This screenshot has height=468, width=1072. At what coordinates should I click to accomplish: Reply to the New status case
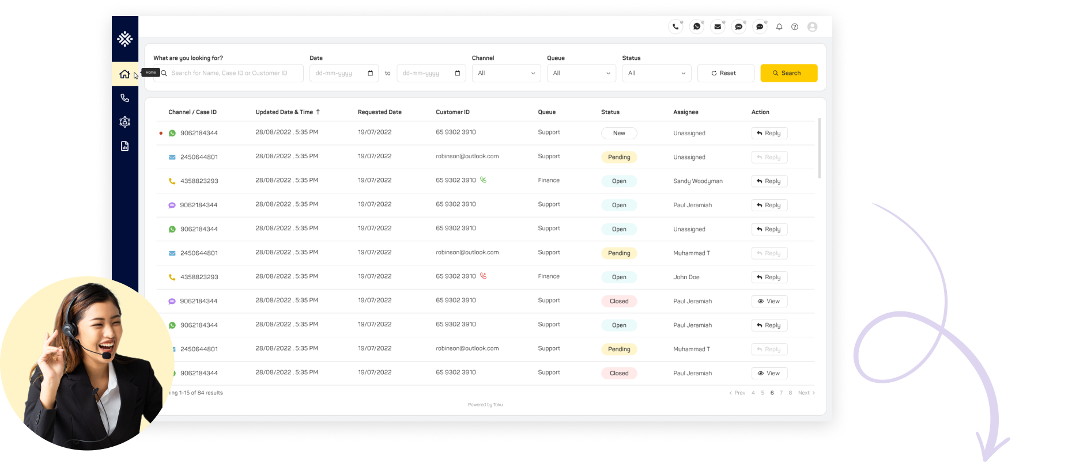click(x=769, y=133)
